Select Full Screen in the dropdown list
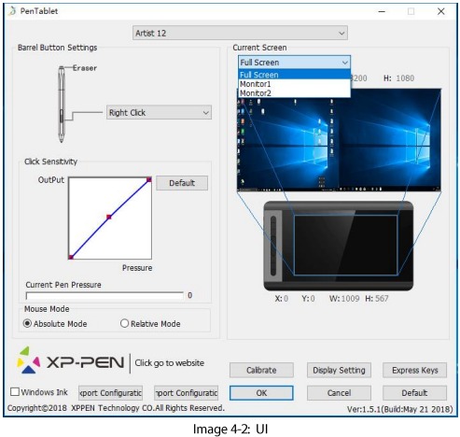 click(x=294, y=75)
